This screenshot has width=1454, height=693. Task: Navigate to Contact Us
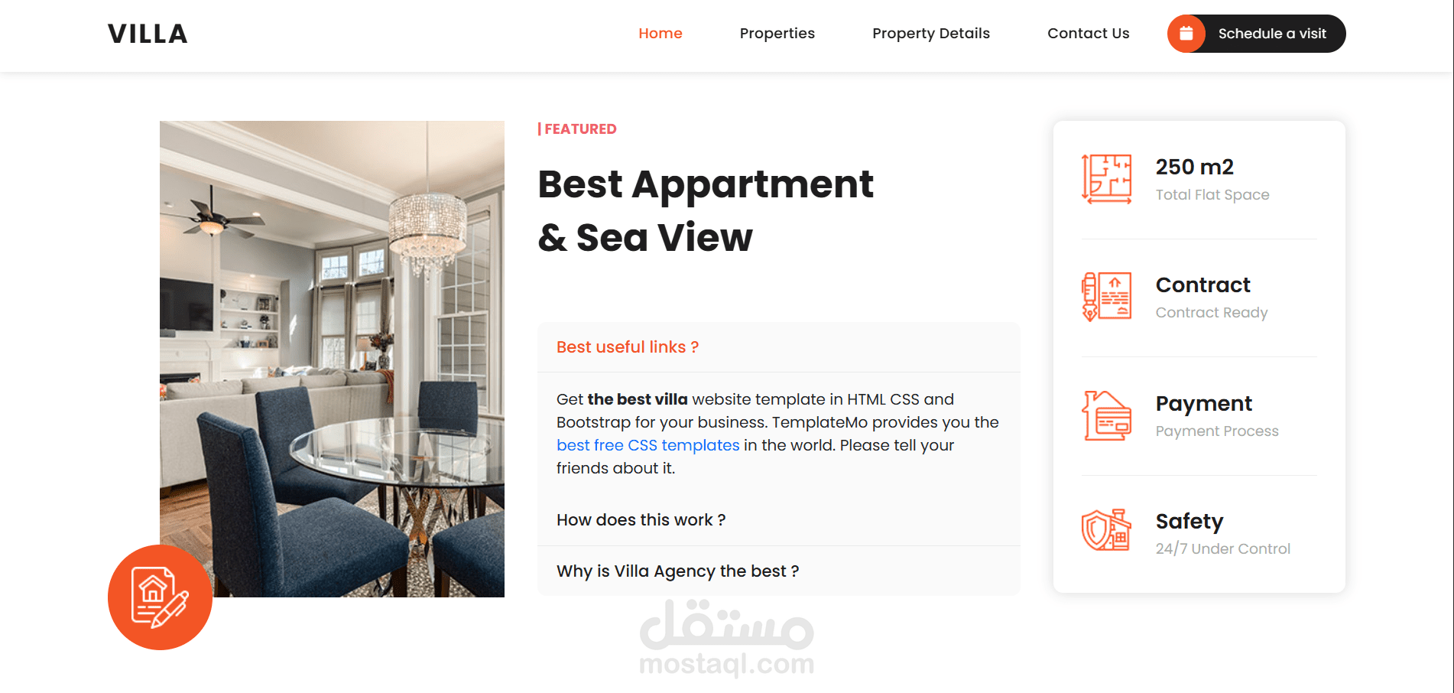click(1088, 34)
